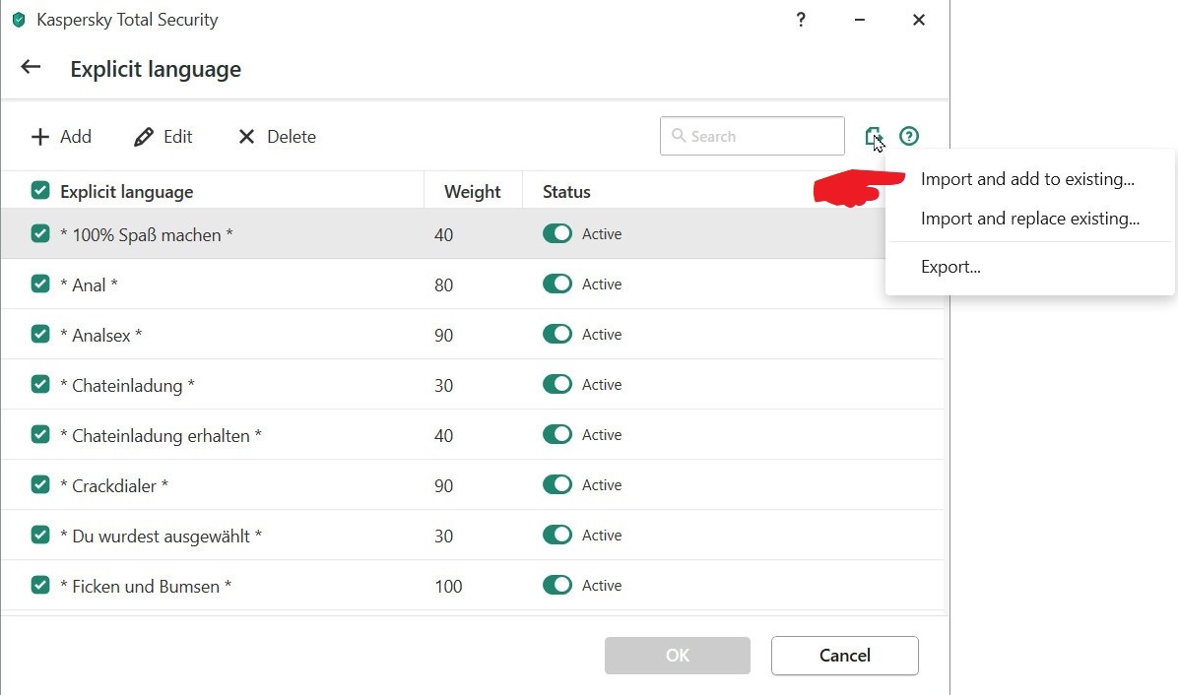
Task: Uncheck the Crackdialer row checkbox
Action: coord(40,485)
